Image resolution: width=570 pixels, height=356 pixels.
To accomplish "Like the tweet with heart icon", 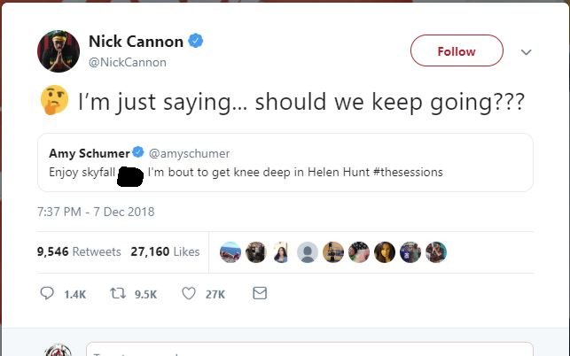I will pyautogui.click(x=188, y=293).
